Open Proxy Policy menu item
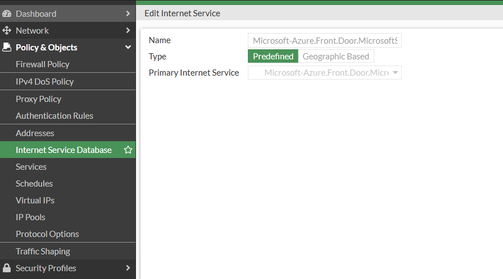503x279 pixels. coord(38,99)
